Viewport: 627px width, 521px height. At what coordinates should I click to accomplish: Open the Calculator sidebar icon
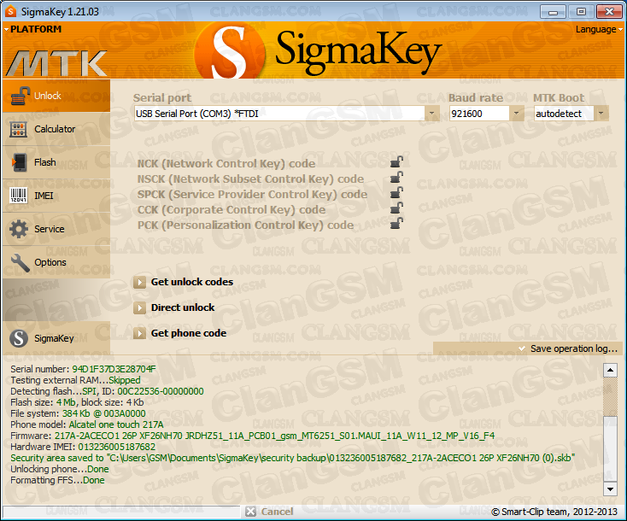tap(19, 129)
